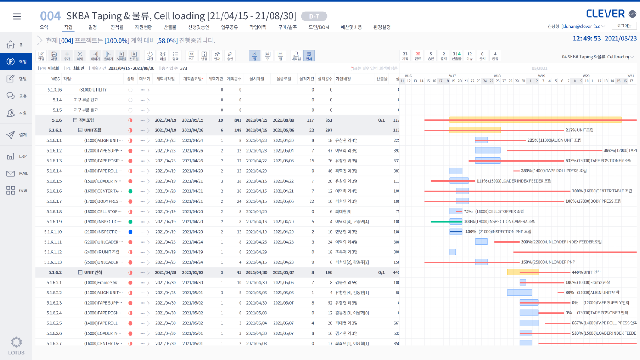Toggle the 내작업 (my tasks) filter
The width and height of the screenshot is (640, 360).
pyautogui.click(x=296, y=56)
